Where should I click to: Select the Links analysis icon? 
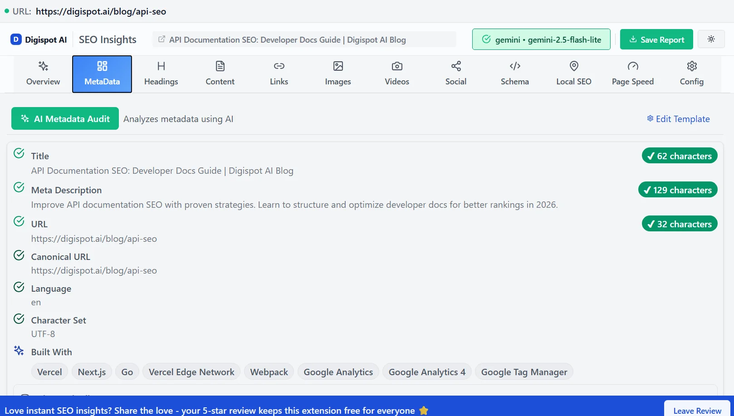tap(279, 73)
